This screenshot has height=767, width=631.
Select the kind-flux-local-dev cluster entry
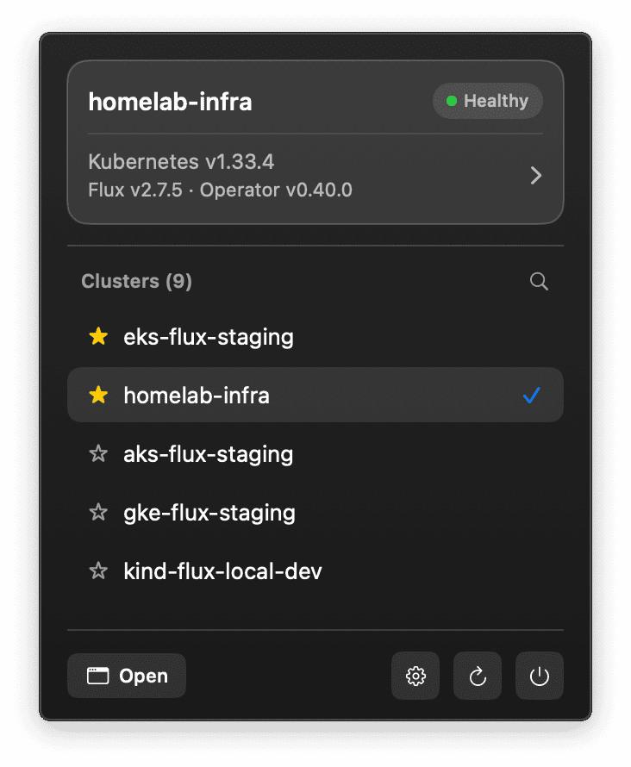pos(224,571)
